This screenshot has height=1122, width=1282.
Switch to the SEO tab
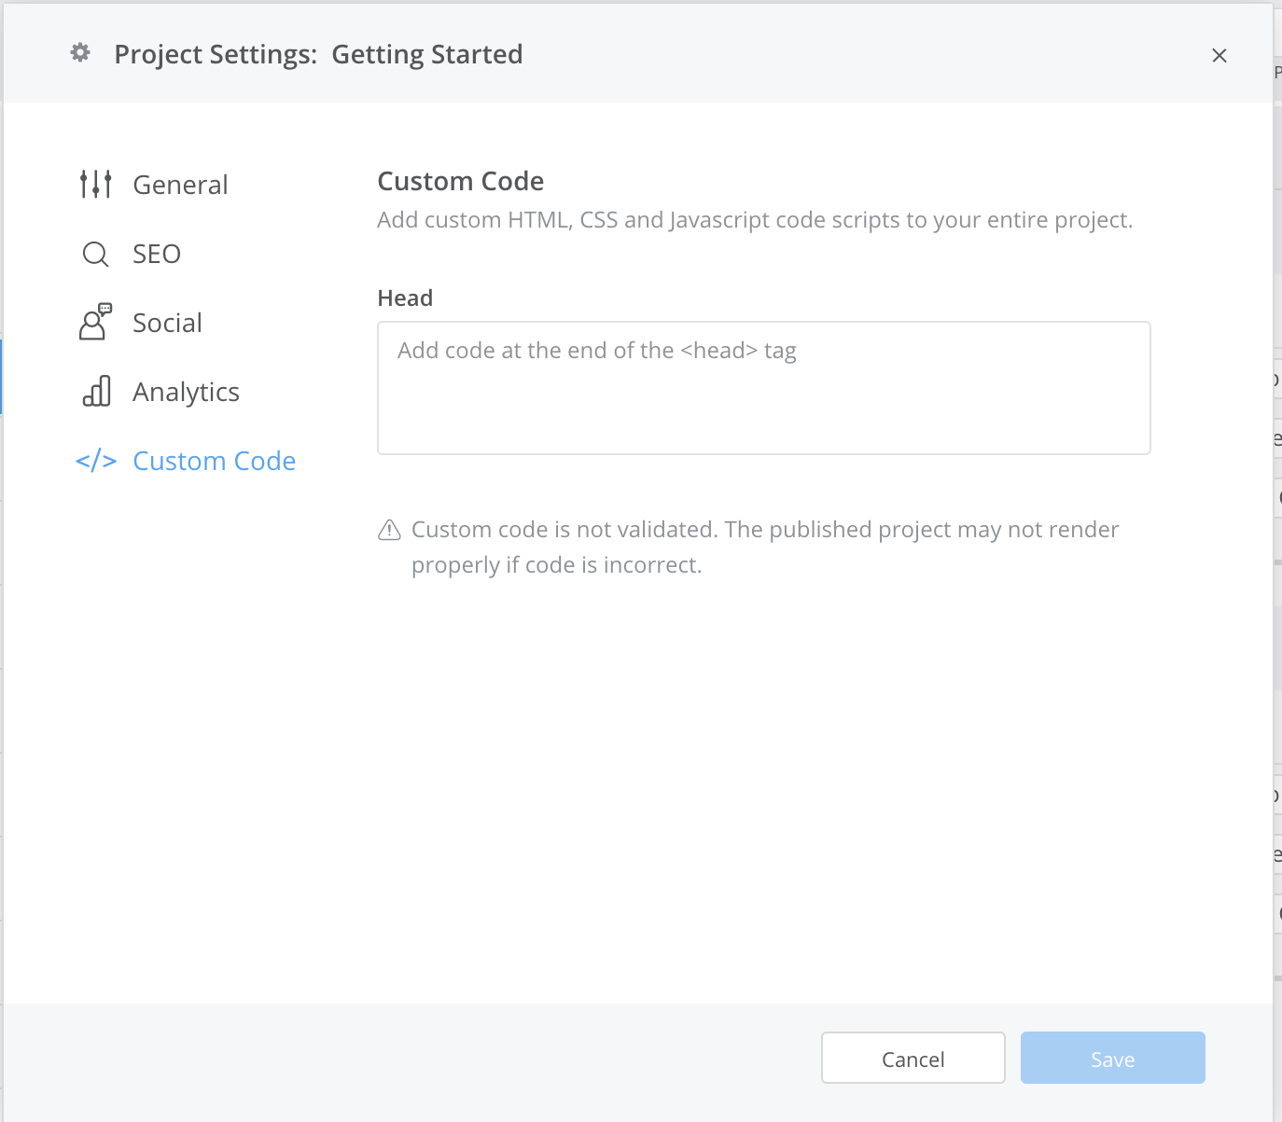[157, 254]
